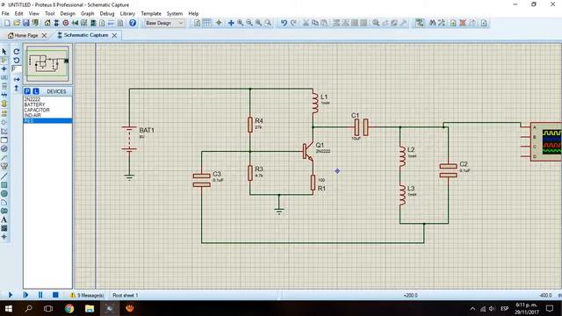Viewport: 562px width, 316px height.
Task: Click the blue crosshair pan icon
Action: point(231,23)
